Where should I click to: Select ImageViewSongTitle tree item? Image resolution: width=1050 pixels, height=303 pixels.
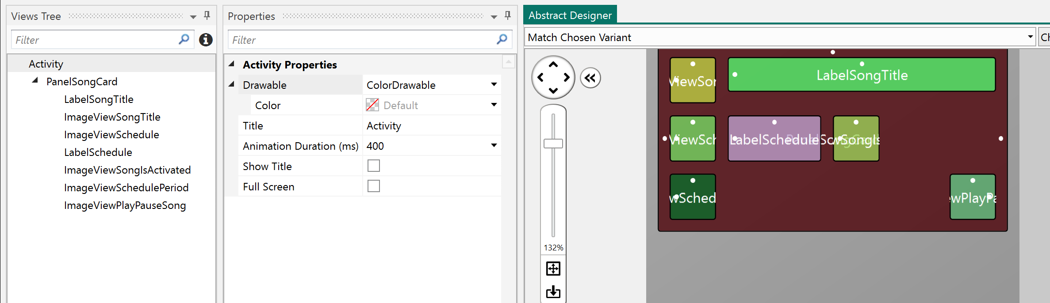(x=112, y=117)
